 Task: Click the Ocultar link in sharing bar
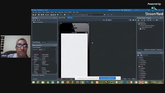tap(118, 78)
